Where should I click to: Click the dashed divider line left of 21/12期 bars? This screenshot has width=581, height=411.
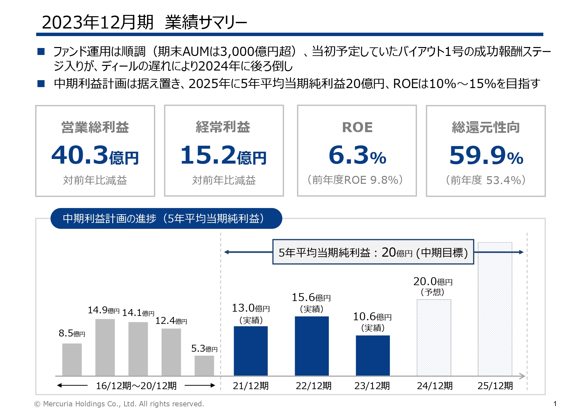tap(220, 315)
